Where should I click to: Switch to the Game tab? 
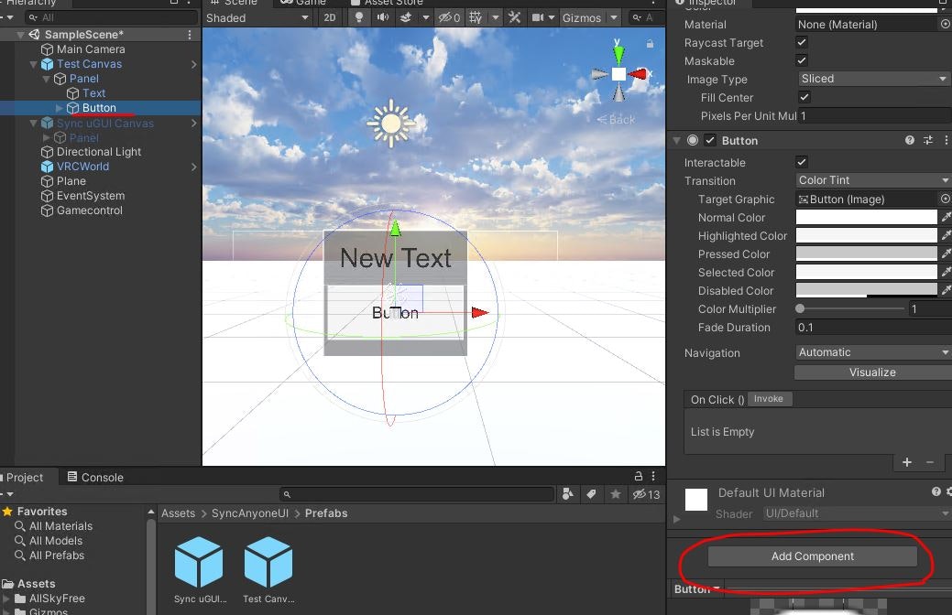(303, 3)
